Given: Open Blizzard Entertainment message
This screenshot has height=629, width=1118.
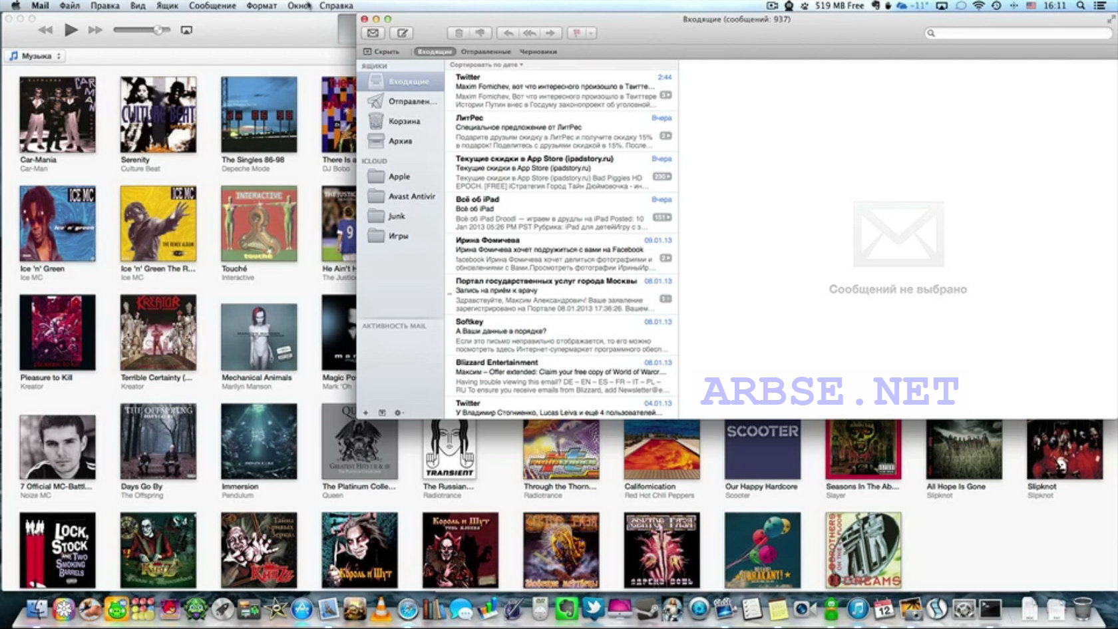Looking at the screenshot, I should [562, 376].
